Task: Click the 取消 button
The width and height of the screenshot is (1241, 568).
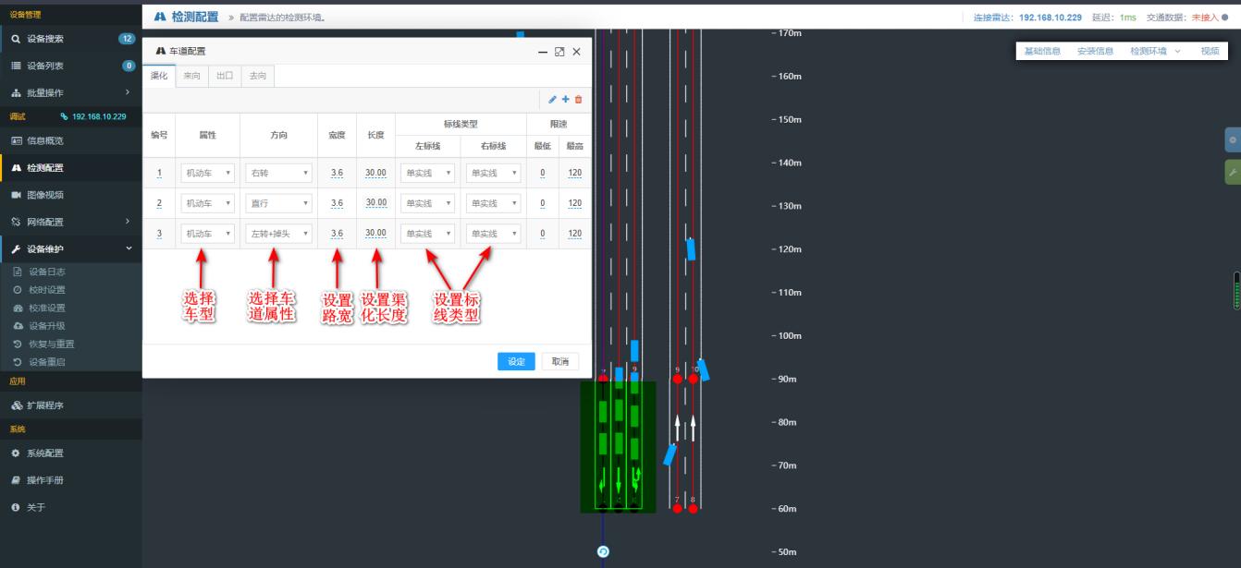Action: (559, 362)
